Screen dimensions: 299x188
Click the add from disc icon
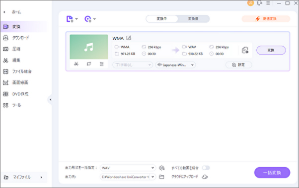coord(88,19)
